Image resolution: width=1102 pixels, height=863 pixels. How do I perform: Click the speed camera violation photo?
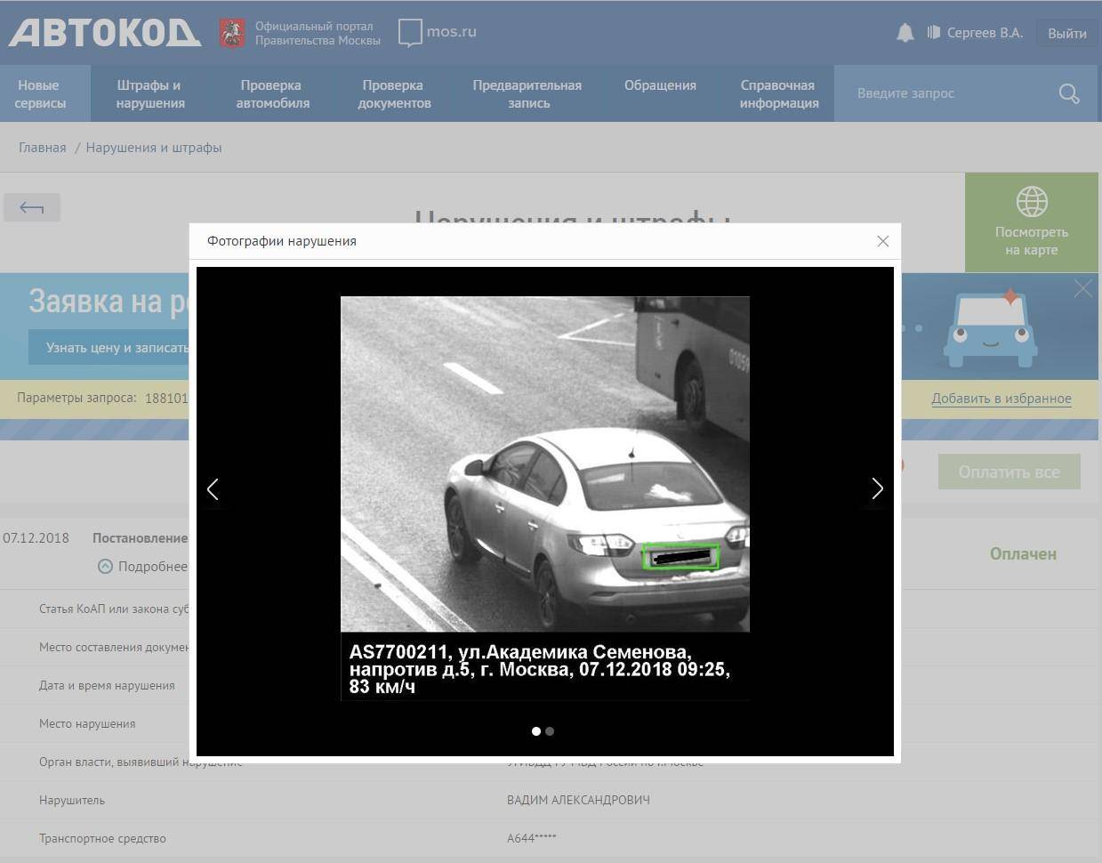pyautogui.click(x=544, y=464)
